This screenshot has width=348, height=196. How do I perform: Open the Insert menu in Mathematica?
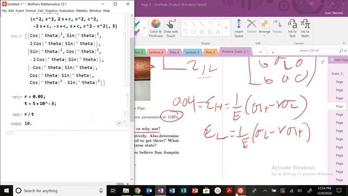coord(20,11)
